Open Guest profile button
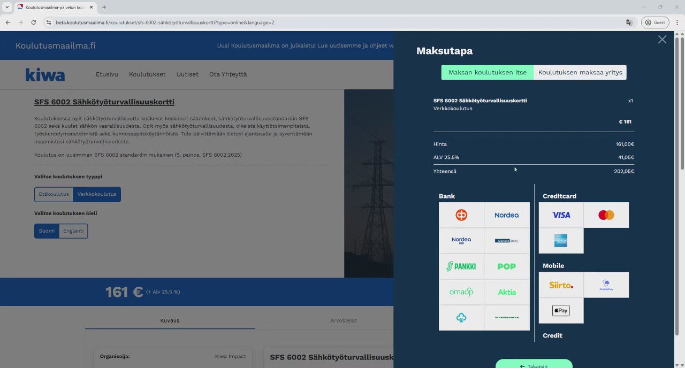The height and width of the screenshot is (368, 685). coord(656,22)
